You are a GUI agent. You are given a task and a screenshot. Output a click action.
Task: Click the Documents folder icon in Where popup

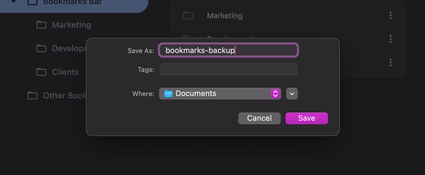click(x=168, y=94)
